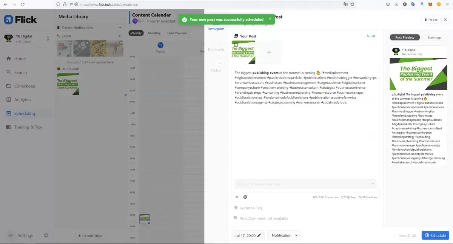Open the Feed Preview tab
This screenshot has height=244, width=453.
coord(177,33)
